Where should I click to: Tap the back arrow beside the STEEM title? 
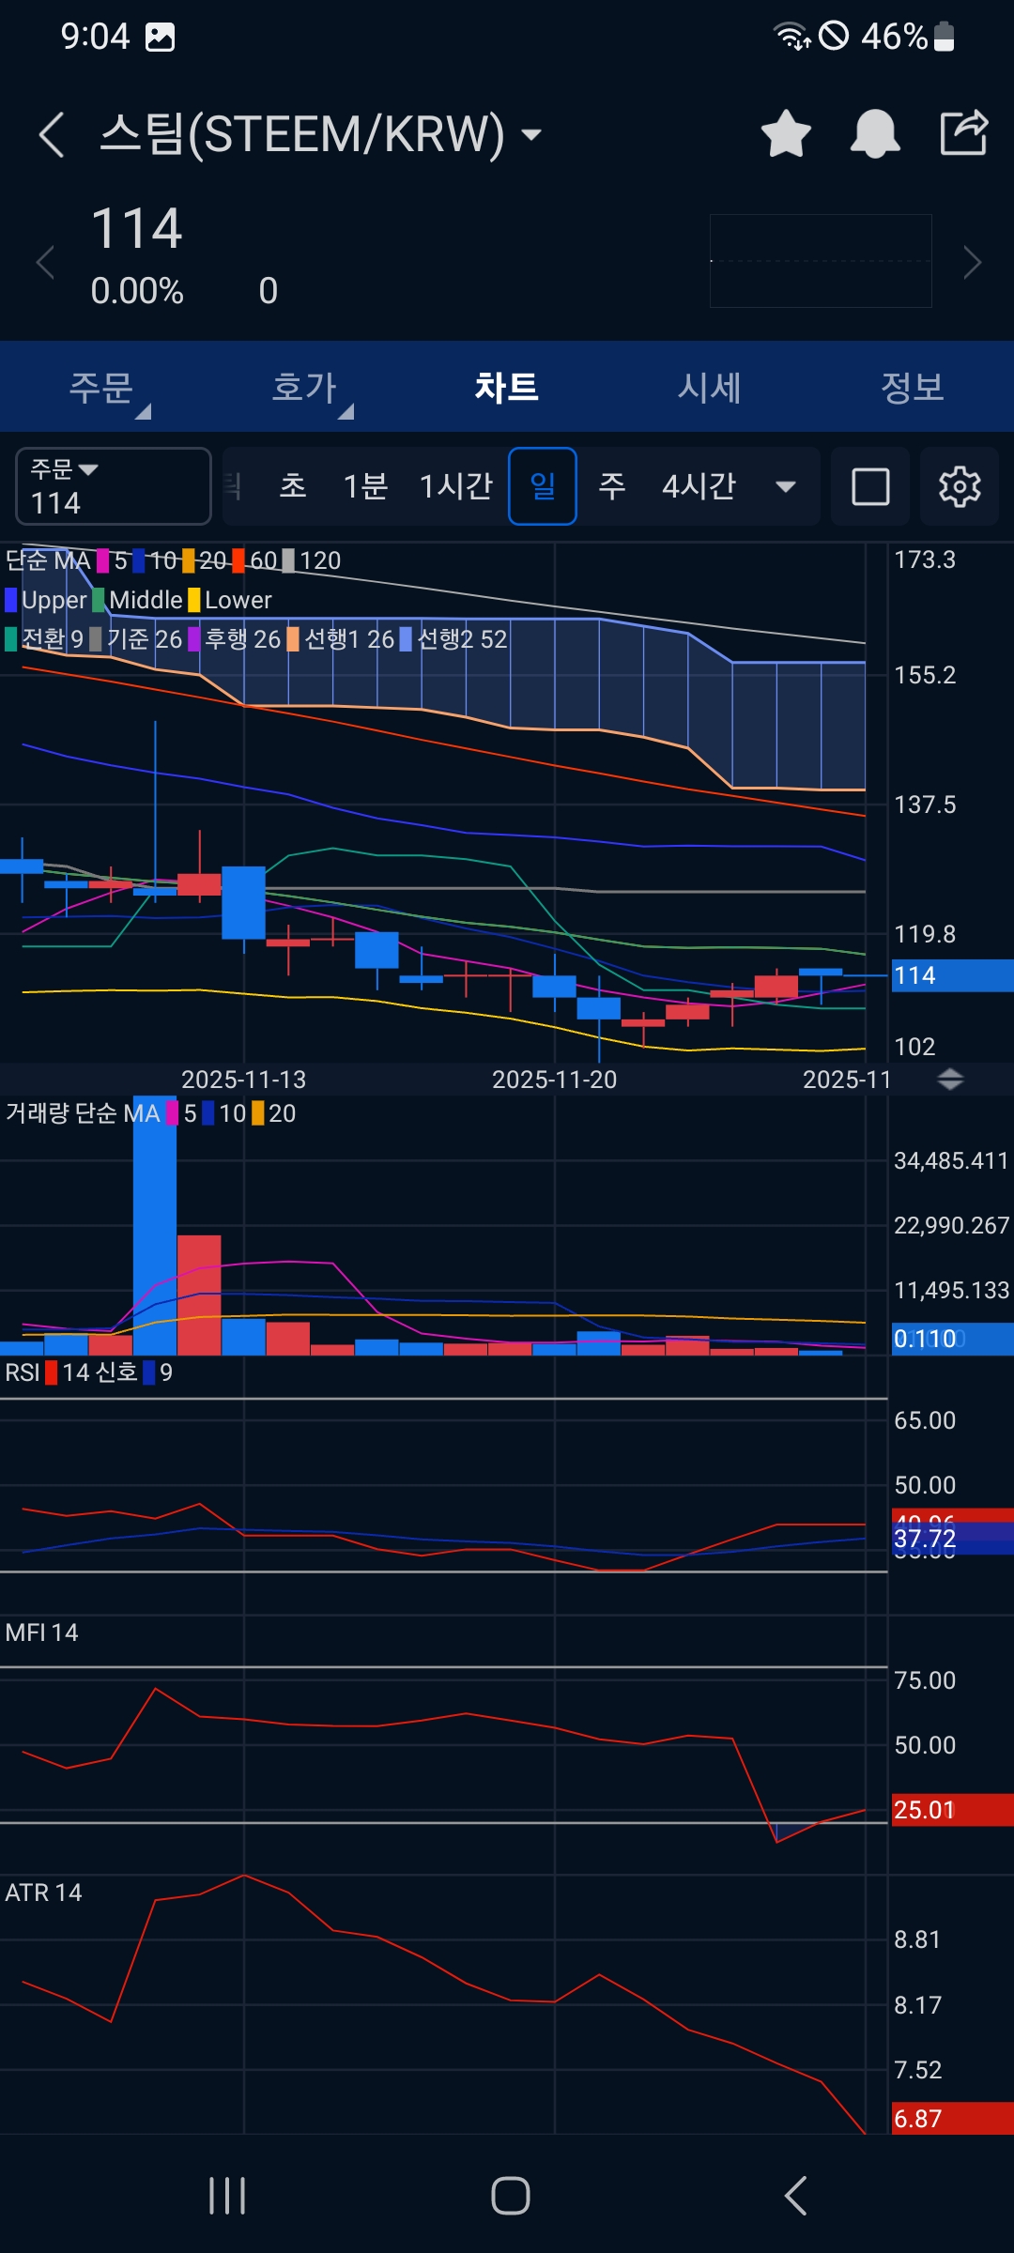(x=52, y=134)
